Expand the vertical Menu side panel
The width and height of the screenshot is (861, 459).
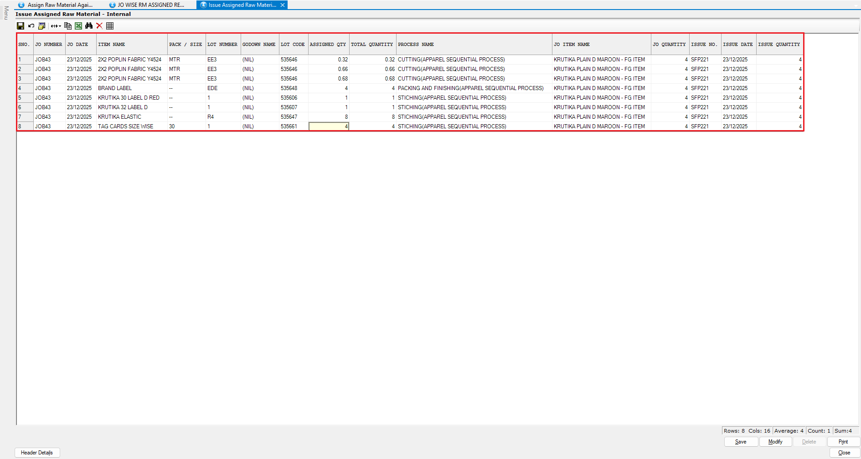tap(6, 13)
